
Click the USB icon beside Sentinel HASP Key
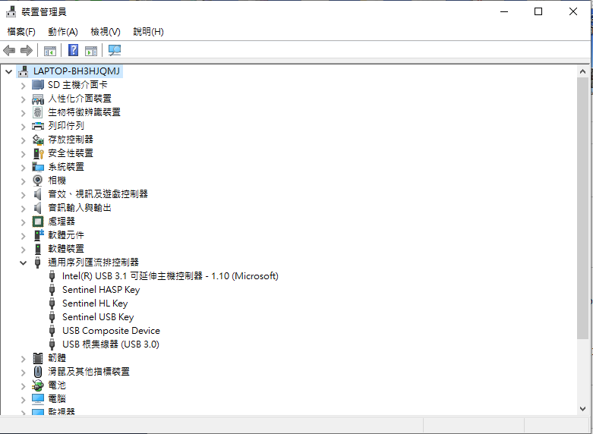pos(52,290)
